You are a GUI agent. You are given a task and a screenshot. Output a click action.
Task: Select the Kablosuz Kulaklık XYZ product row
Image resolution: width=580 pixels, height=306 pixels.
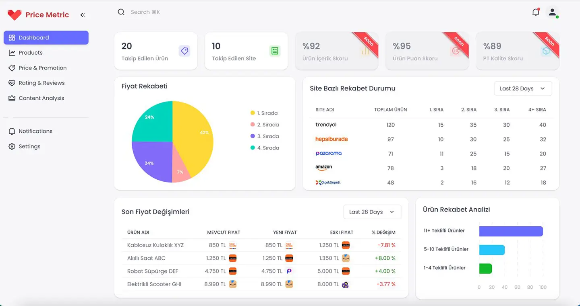click(x=155, y=245)
